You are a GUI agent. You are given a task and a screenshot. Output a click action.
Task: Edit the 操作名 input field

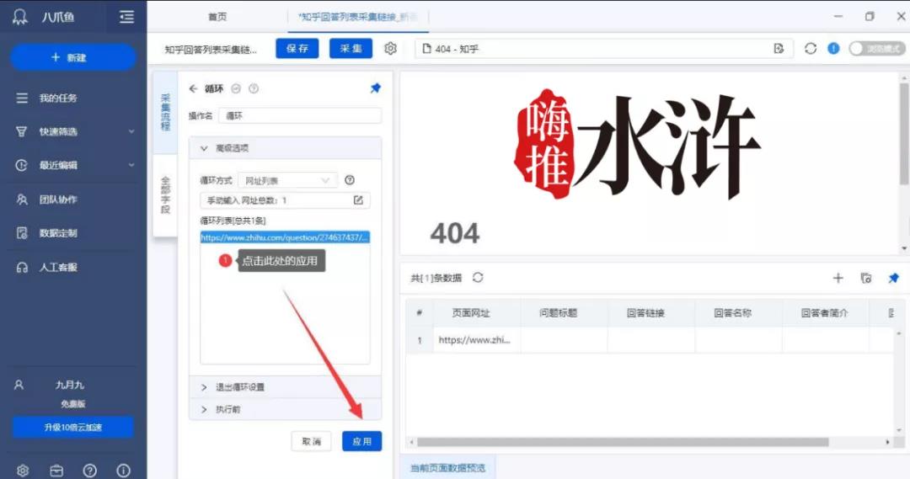(300, 116)
